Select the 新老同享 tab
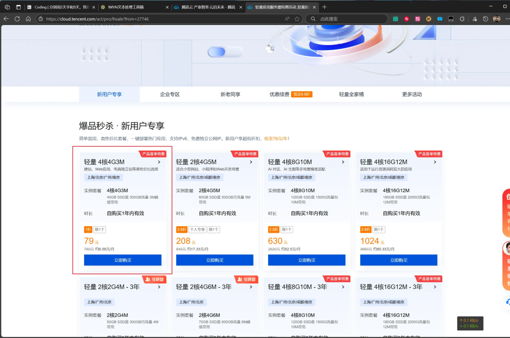 (230, 94)
